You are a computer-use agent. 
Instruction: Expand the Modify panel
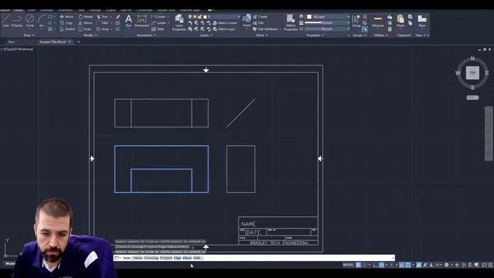90,36
